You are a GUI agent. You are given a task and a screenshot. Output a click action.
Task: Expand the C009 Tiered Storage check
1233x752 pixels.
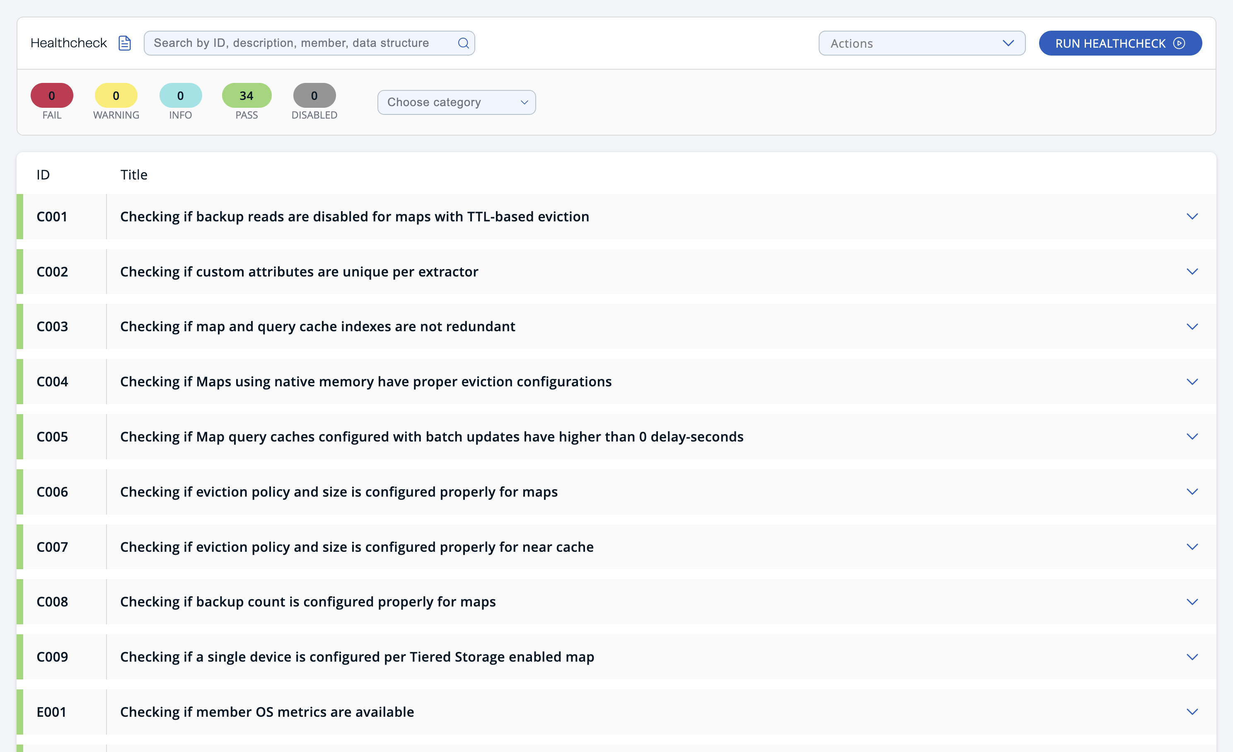(1192, 657)
